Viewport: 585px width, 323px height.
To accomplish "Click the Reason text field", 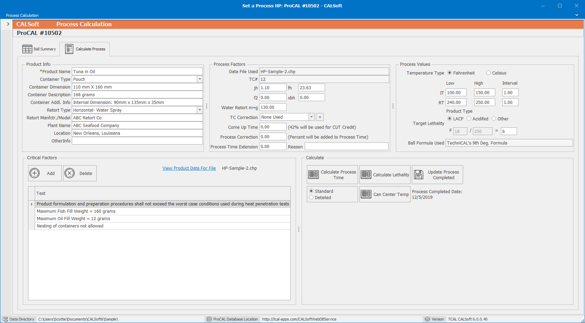I will click(x=346, y=147).
